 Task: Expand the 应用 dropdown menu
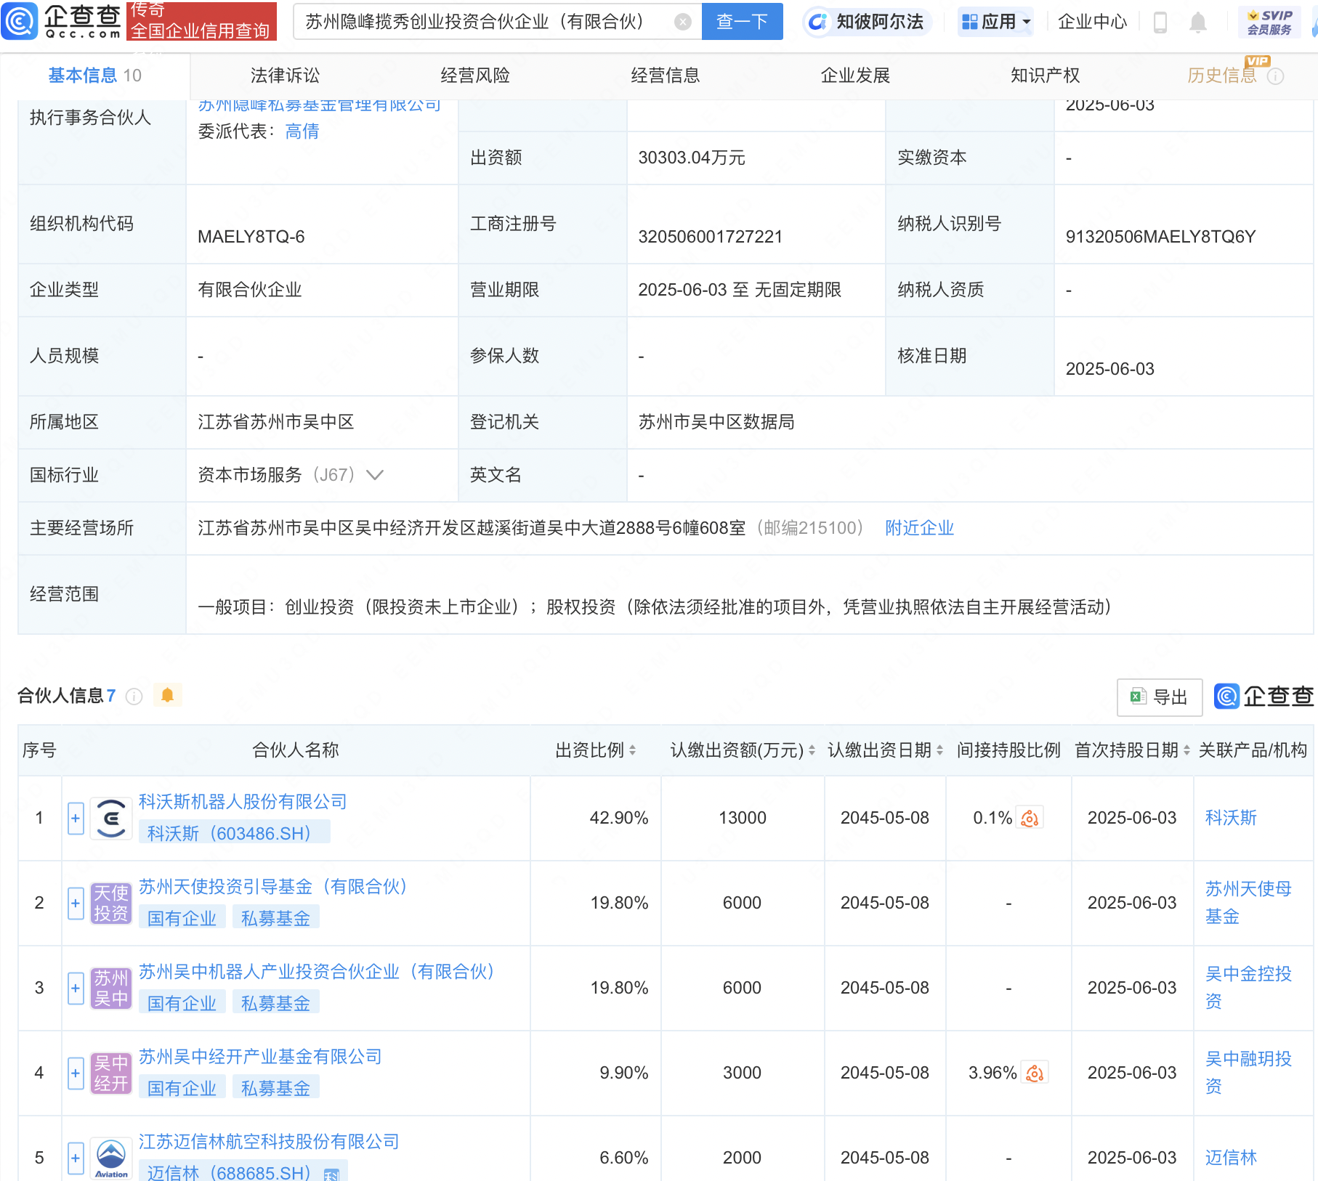click(x=996, y=22)
